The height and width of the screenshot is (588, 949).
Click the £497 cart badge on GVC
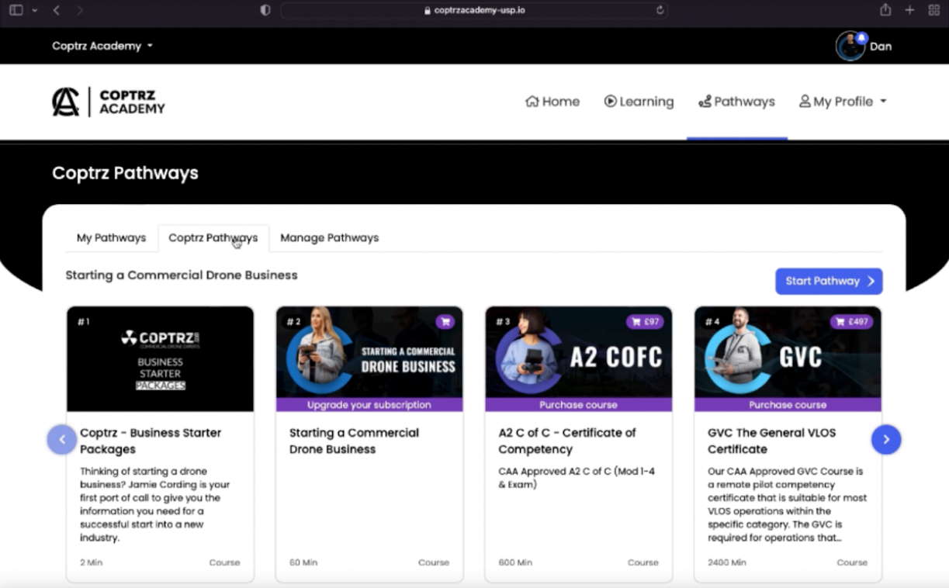click(851, 321)
